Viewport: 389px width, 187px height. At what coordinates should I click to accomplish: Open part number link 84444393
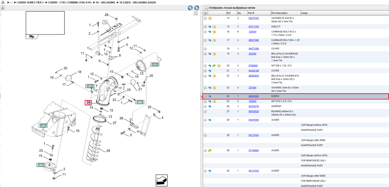point(254,96)
